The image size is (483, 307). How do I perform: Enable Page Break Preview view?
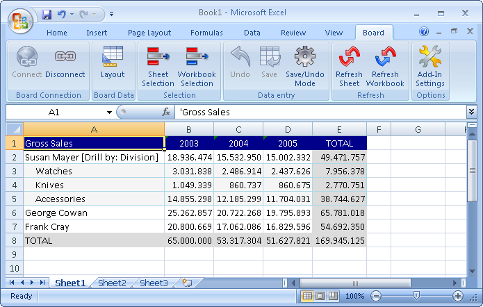click(333, 296)
